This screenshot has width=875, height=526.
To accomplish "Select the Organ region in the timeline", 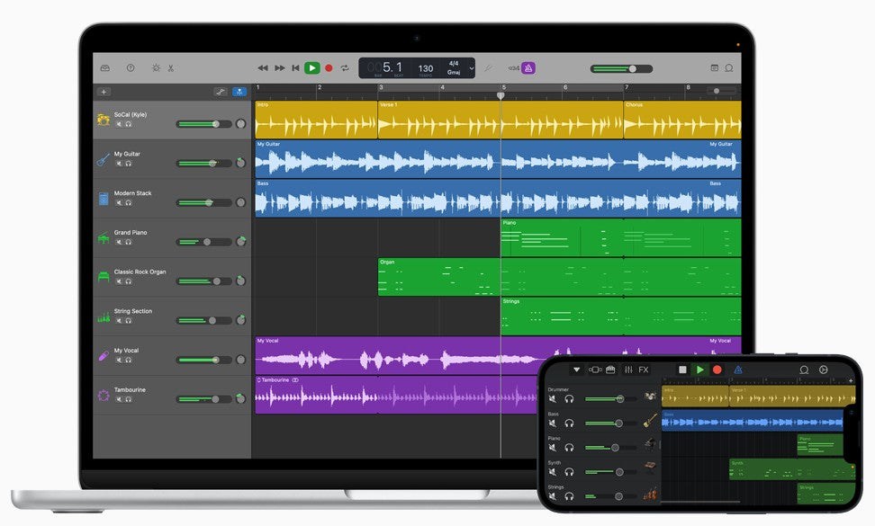I will [x=438, y=277].
